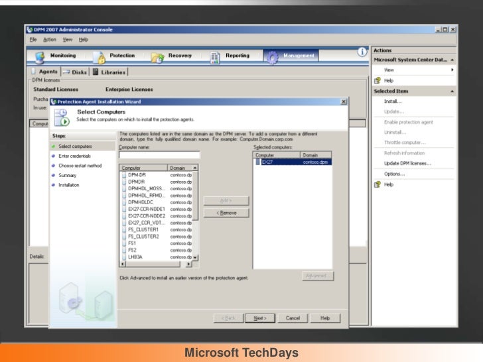This screenshot has width=483, height=362.
Task: Select EX27-CCR-NODE1 computer row
Action: coord(157,209)
